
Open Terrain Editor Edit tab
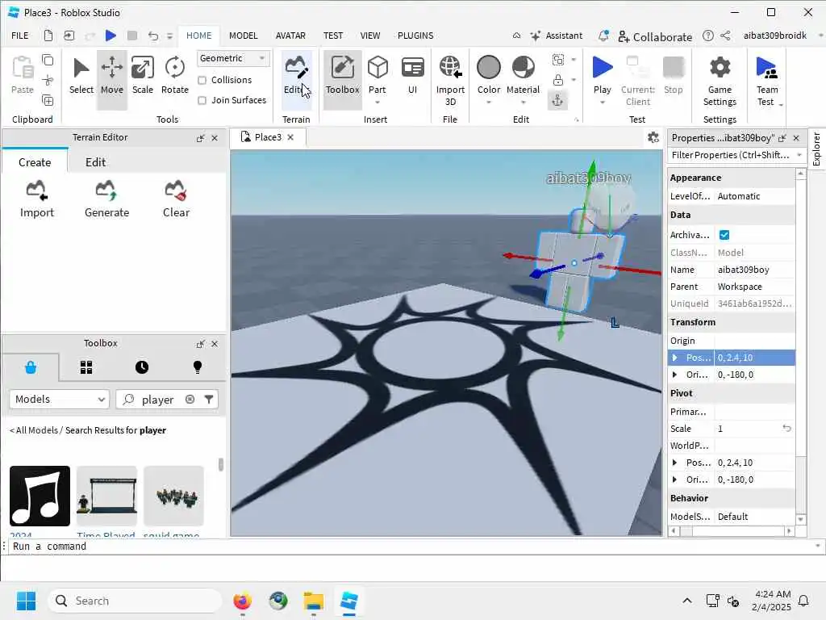tap(95, 162)
